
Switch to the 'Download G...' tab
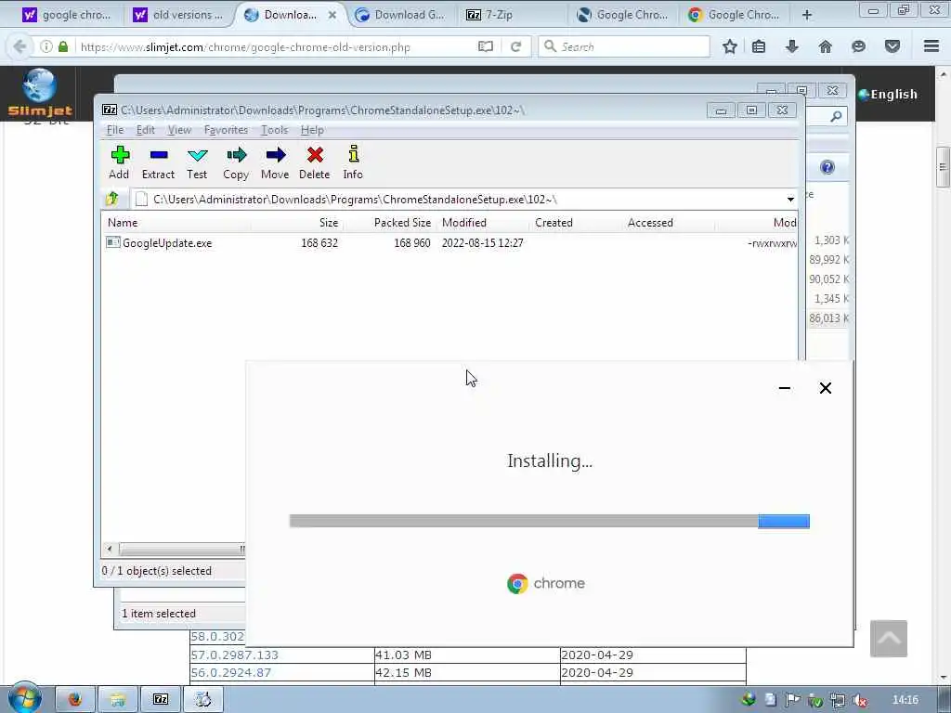point(399,15)
